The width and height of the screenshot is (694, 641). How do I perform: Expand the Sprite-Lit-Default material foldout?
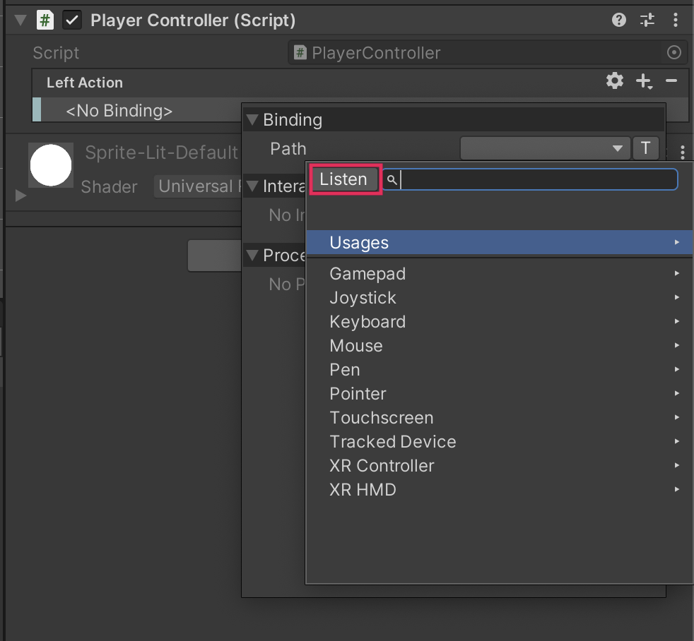(20, 196)
